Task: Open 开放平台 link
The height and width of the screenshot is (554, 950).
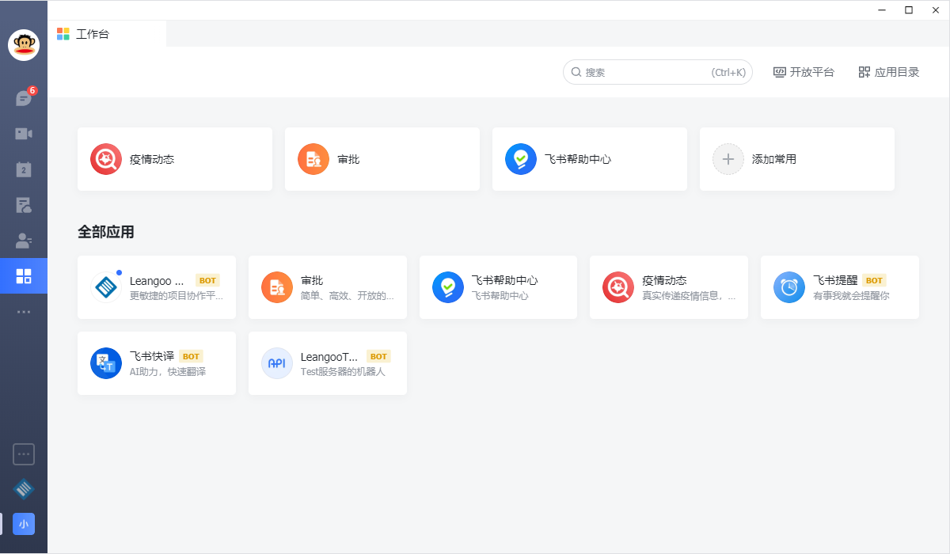Action: (804, 72)
